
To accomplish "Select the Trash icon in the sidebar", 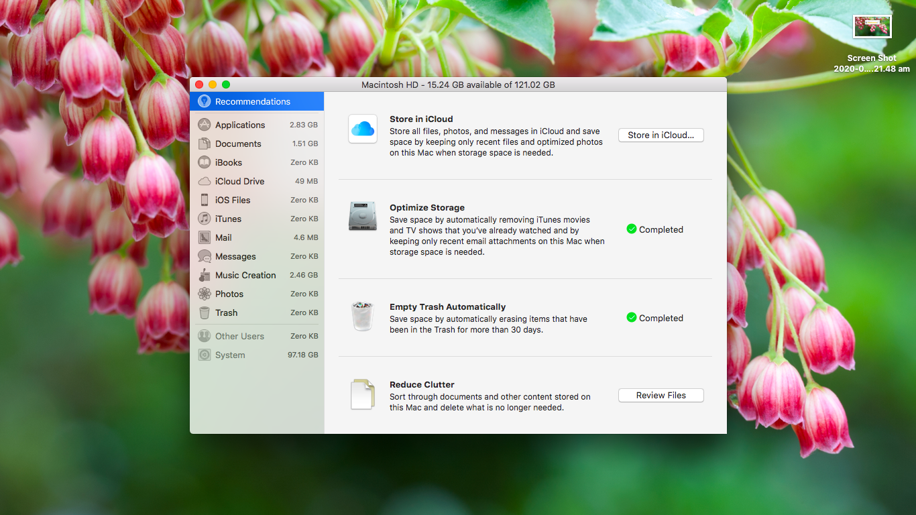I will click(205, 312).
